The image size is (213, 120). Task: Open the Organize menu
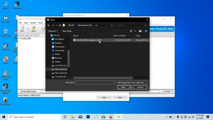(53, 31)
